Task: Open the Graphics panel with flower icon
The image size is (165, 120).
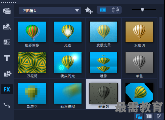Action: click(x=7, y=74)
